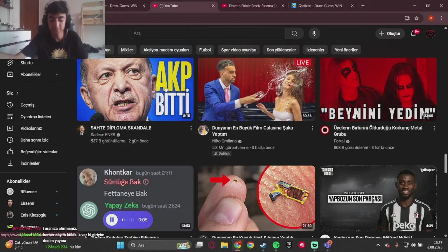Go to Niko Omilana channel name
Viewport: 448px width, 252px height.
click(224, 141)
